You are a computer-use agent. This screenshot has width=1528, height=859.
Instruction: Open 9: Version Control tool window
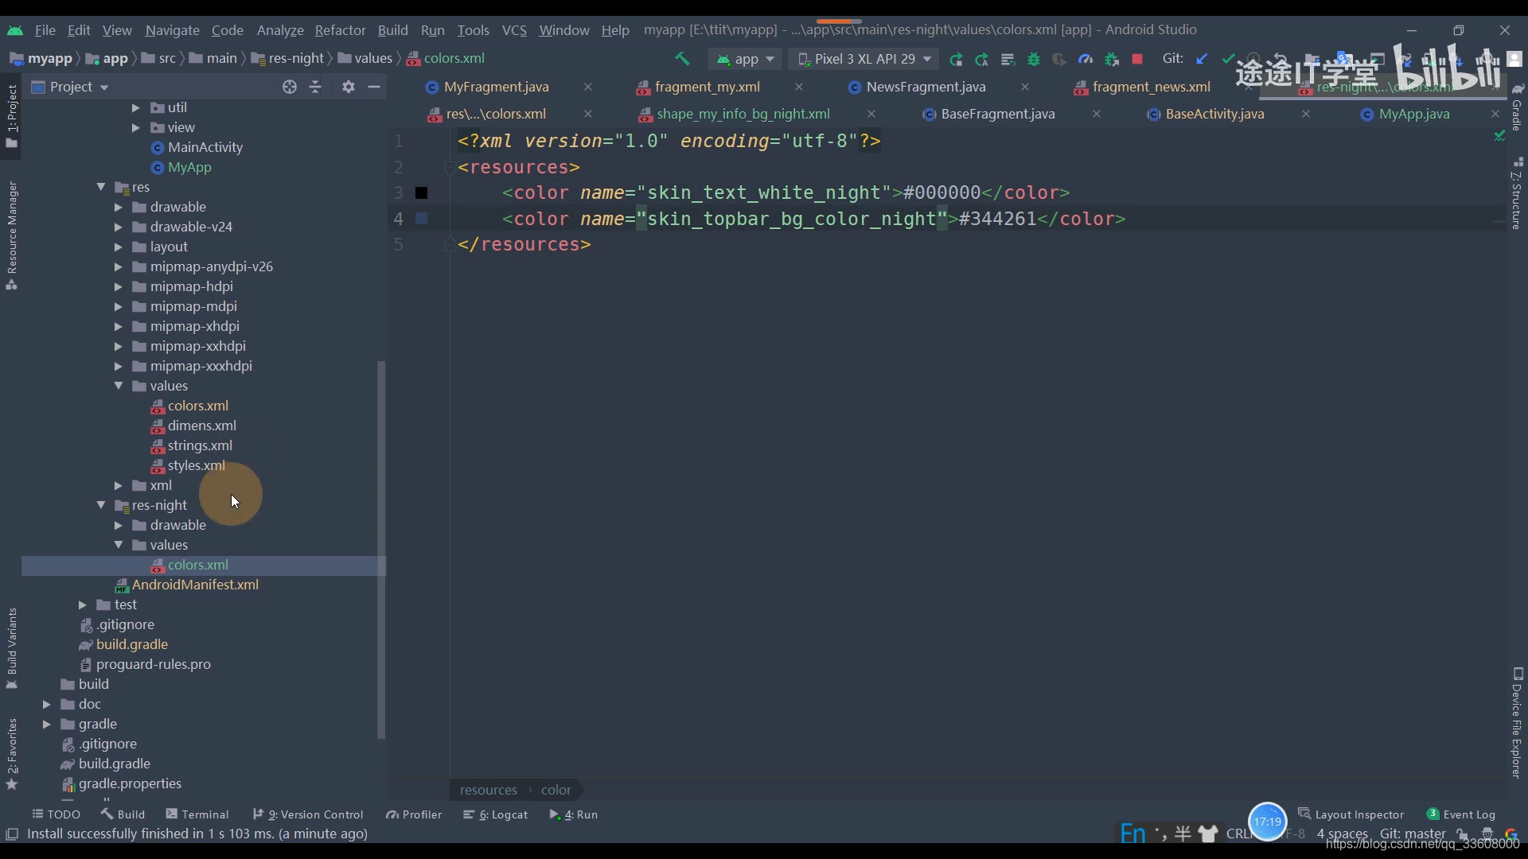pos(308,814)
